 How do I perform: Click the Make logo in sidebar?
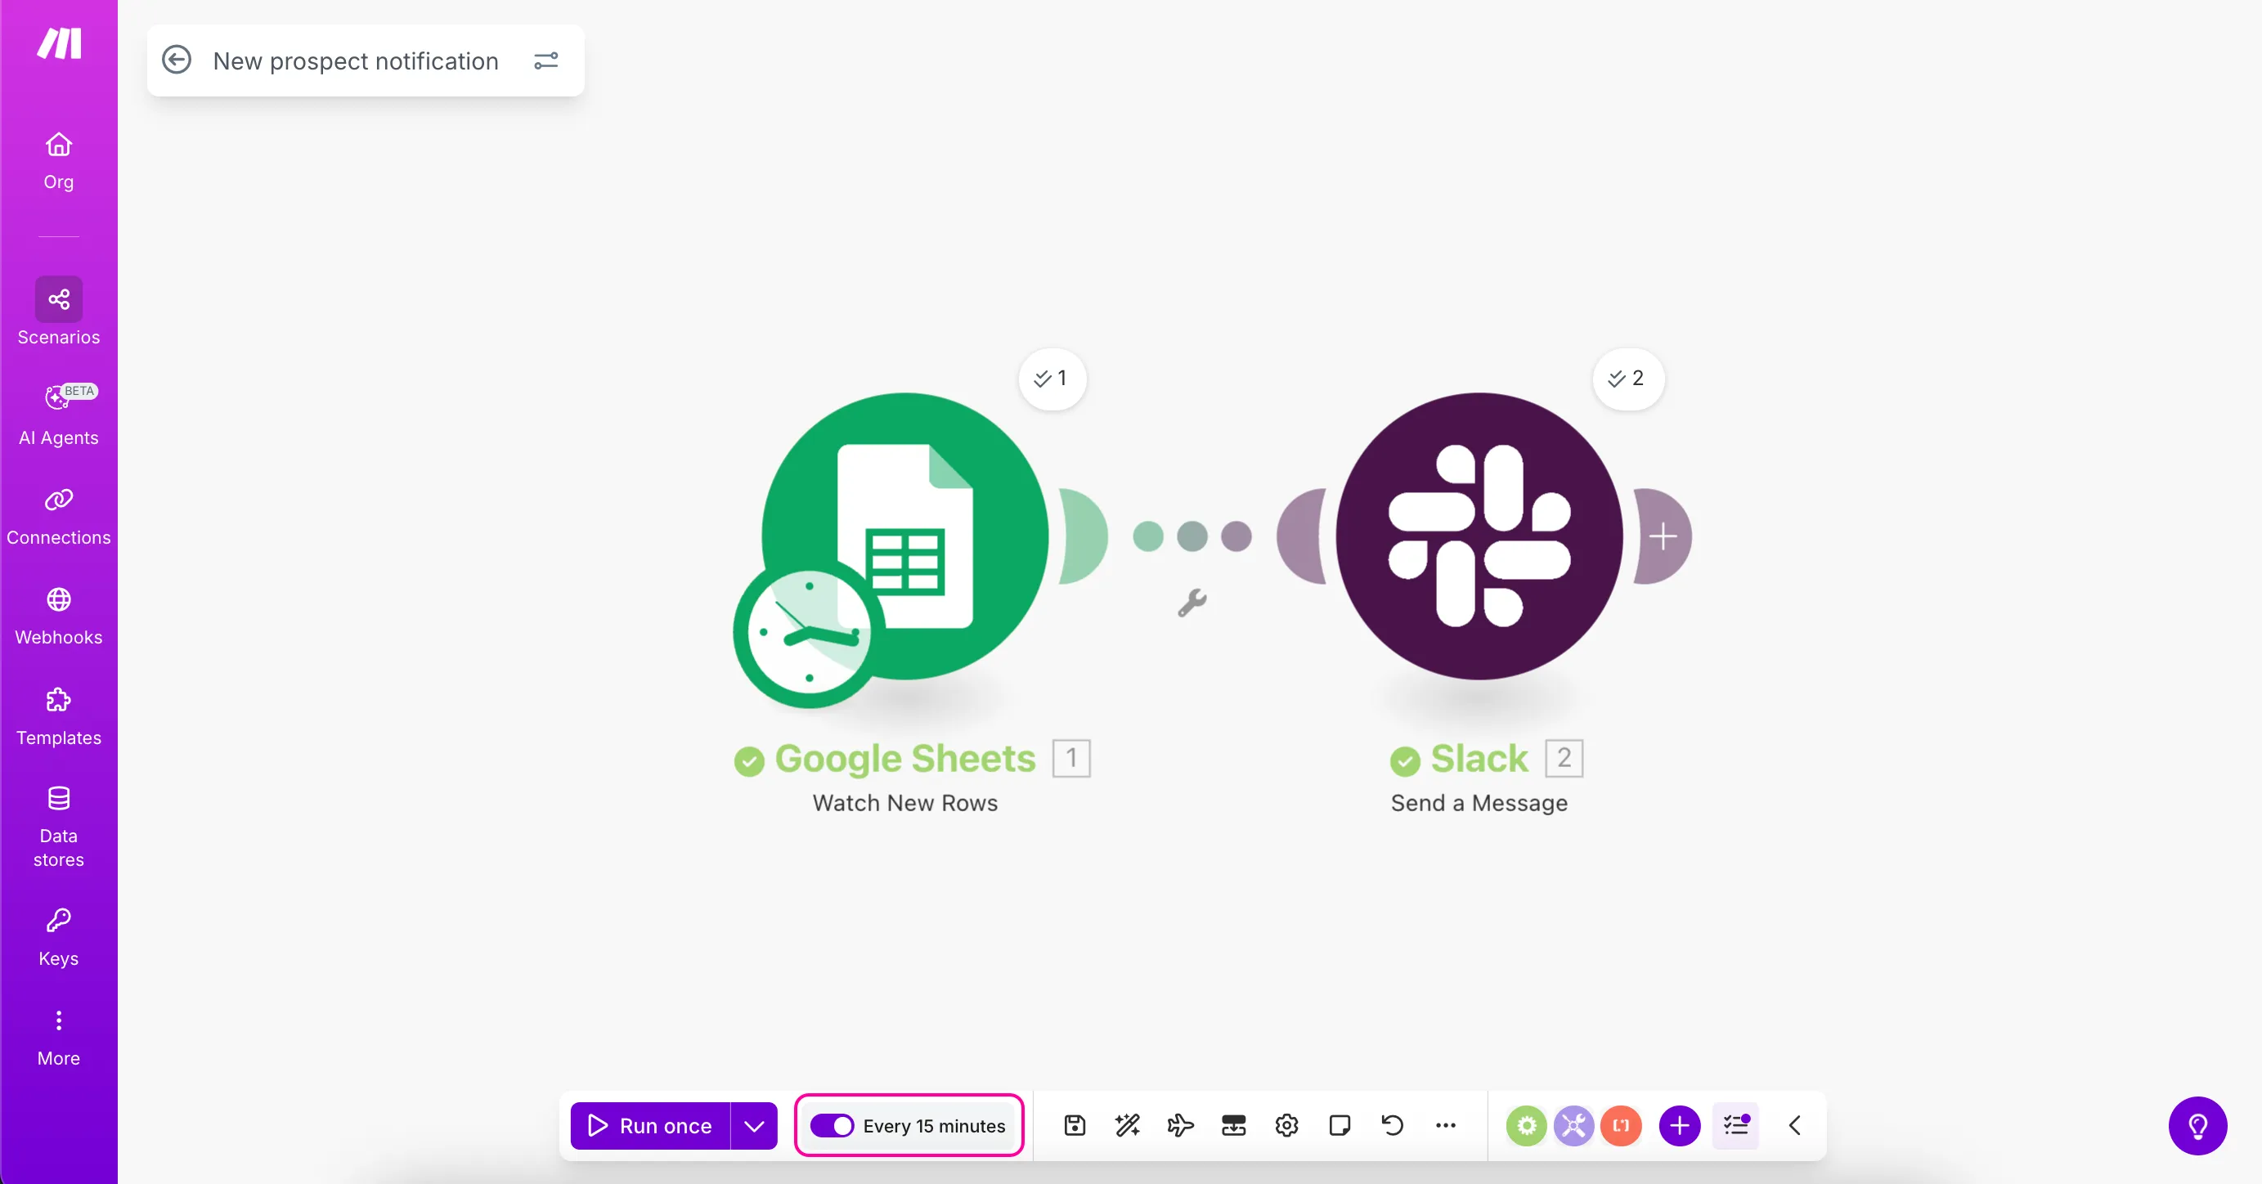point(59,43)
